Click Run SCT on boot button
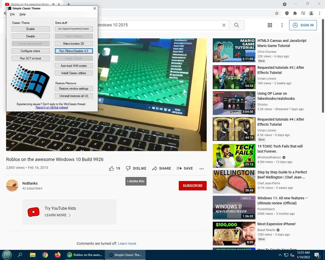 (30, 58)
